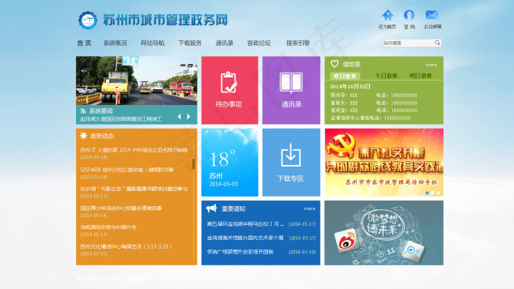The width and height of the screenshot is (514, 289).
Task: Click the date '2014年10月21日' in 值班表
Action: pyautogui.click(x=350, y=86)
